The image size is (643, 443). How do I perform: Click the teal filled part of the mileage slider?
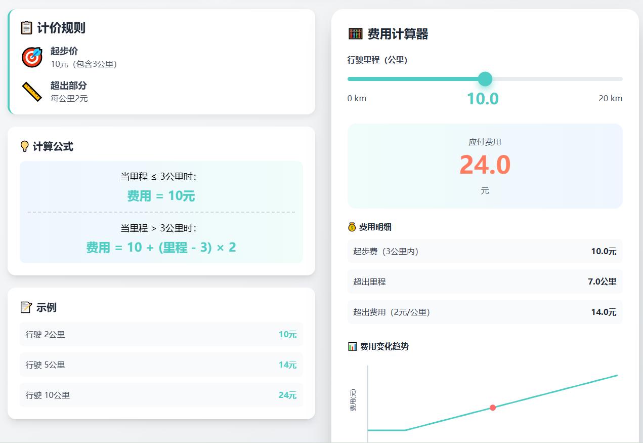pyautogui.click(x=413, y=79)
